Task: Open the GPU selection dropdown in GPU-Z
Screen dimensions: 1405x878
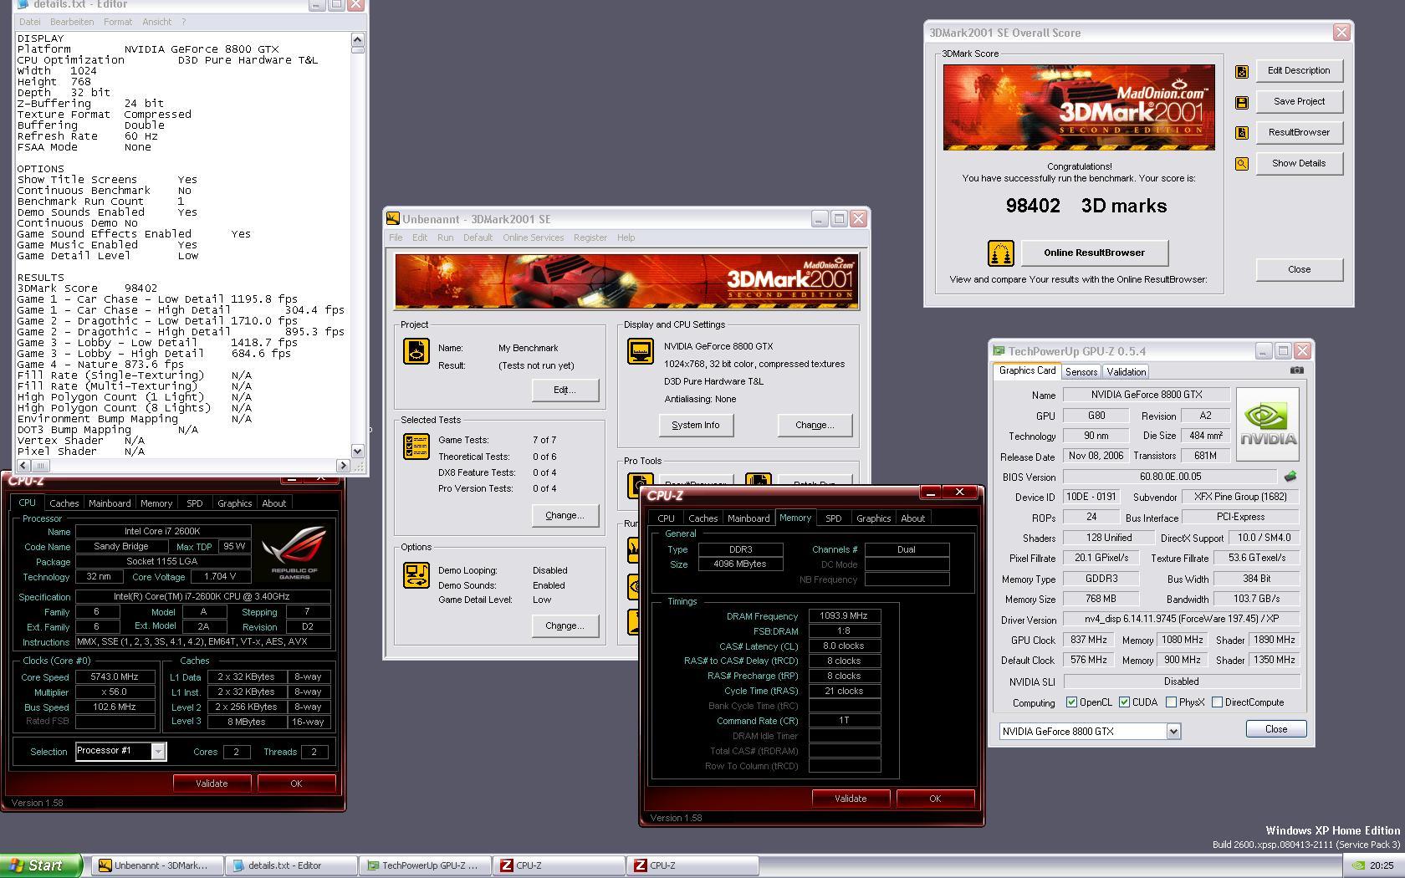Action: pyautogui.click(x=1173, y=732)
